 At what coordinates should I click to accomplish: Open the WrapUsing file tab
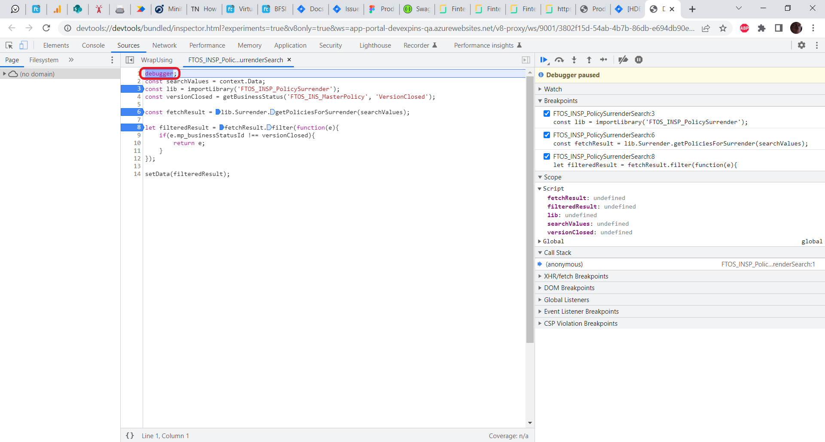tap(156, 60)
